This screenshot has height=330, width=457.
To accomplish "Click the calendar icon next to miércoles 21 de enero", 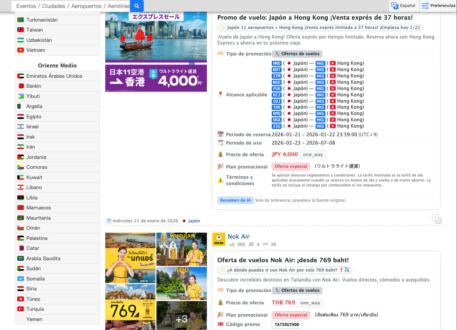I will point(109,221).
